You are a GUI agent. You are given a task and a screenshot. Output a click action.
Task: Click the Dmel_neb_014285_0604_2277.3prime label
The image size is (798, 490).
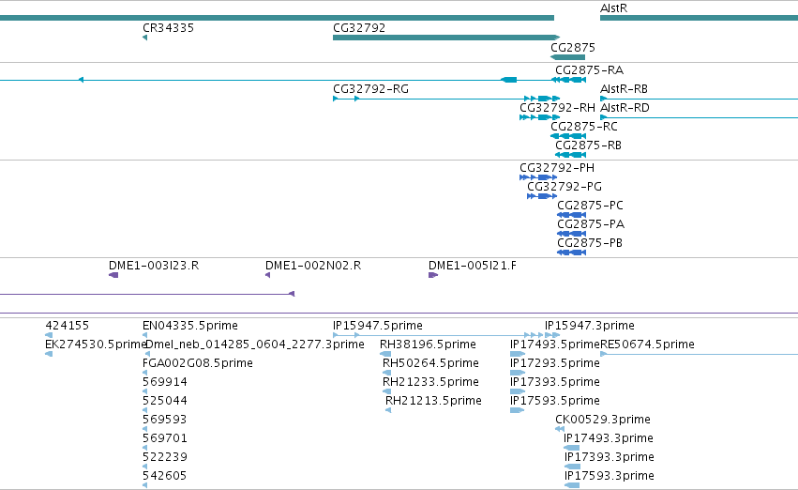tap(255, 345)
